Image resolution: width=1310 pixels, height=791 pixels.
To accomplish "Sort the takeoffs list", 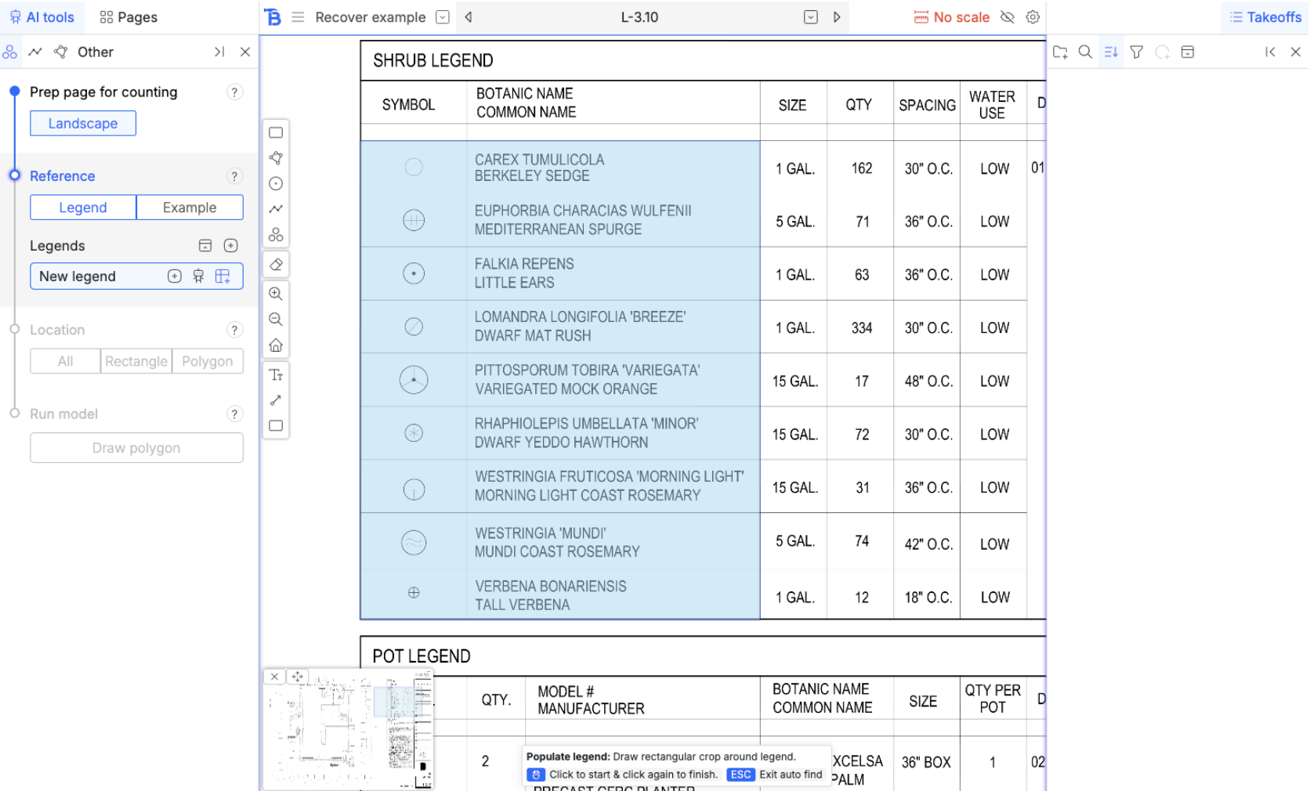I will [x=1111, y=52].
